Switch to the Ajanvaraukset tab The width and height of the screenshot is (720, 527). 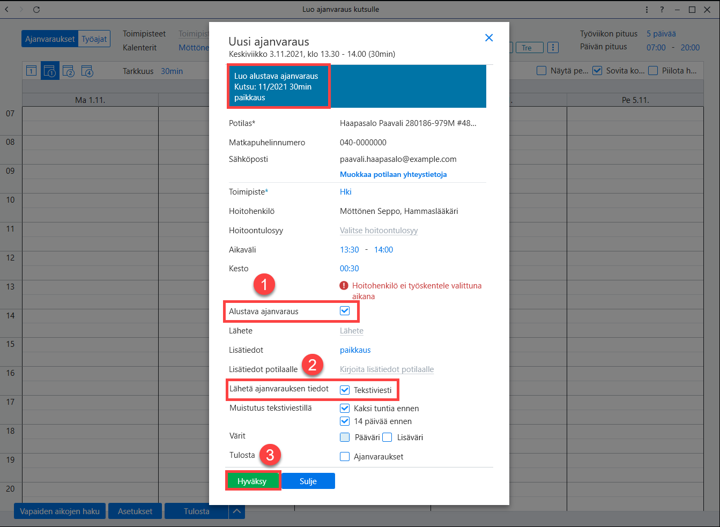(50, 39)
